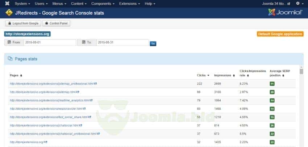
Task: Click SERP badge in storejextensions.org/ root row
Action: point(272,142)
